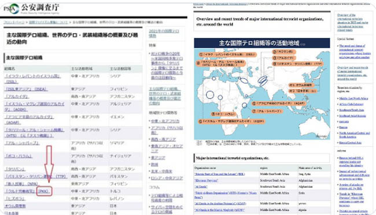Open the sidebar 北米・中南米 region link
The width and height of the screenshot is (376, 215).
tap(161, 172)
